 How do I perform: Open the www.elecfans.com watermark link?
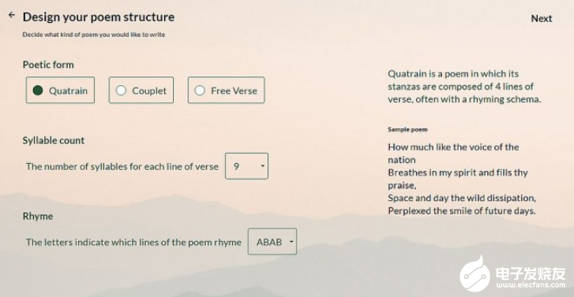531,285
